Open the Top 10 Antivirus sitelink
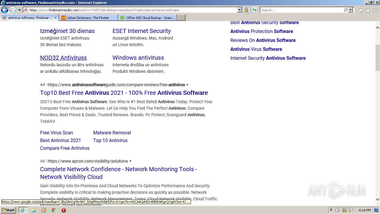Screen dimensions: 380x214 110,140
